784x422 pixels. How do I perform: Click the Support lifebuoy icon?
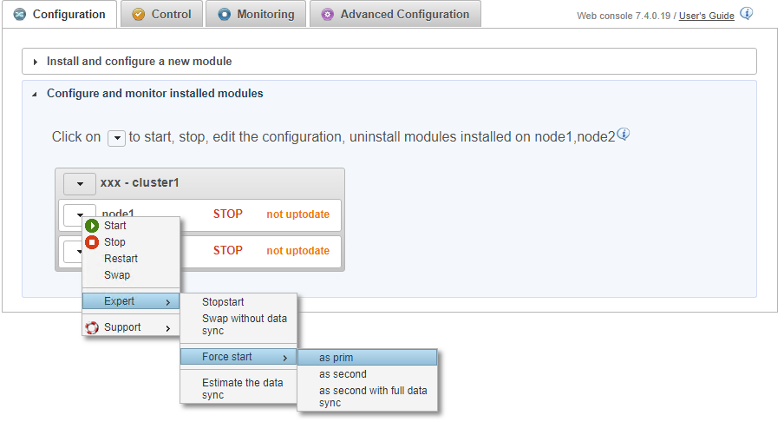92,327
